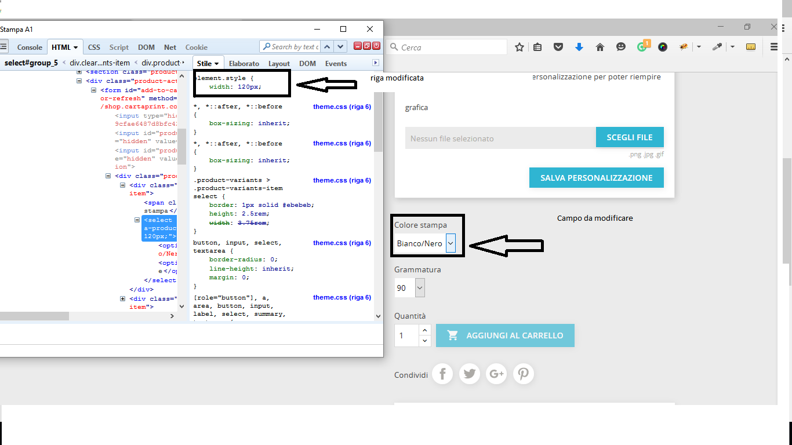Focus the Firefox Cerca search box

[446, 48]
